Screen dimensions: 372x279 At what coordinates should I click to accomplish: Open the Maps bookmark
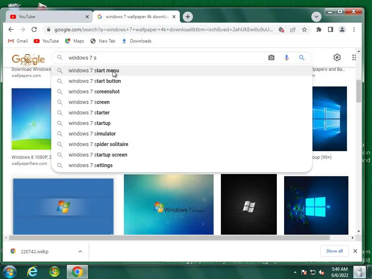(74, 41)
